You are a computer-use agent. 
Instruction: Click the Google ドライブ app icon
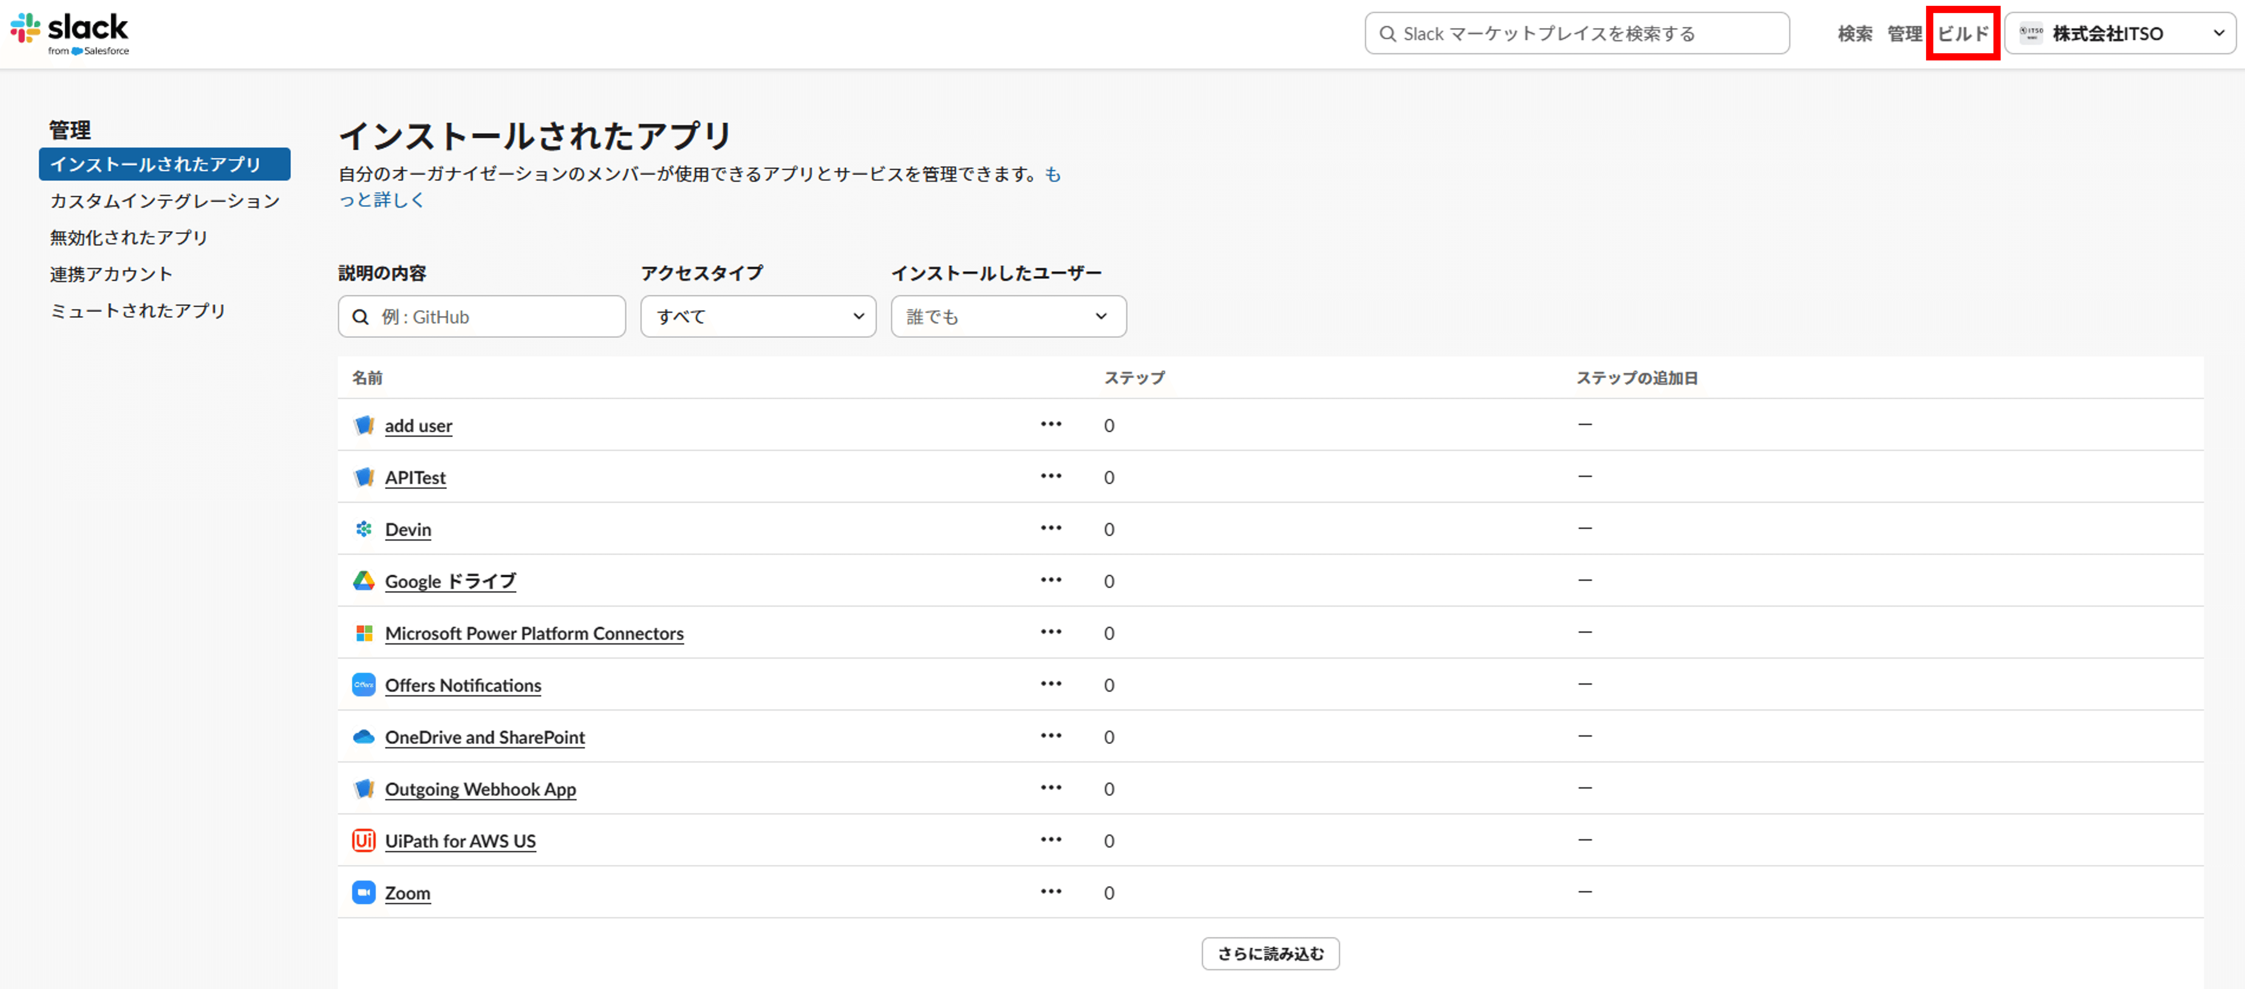click(x=363, y=581)
